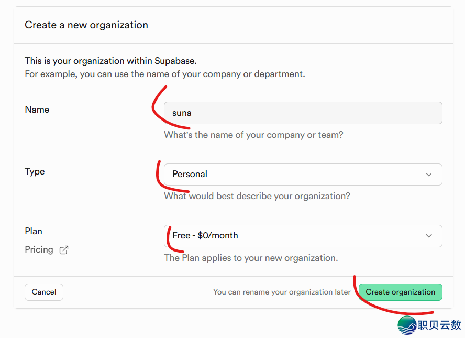Screen dimensions: 465x338
Task: Click the Type field label
Action: 35,171
